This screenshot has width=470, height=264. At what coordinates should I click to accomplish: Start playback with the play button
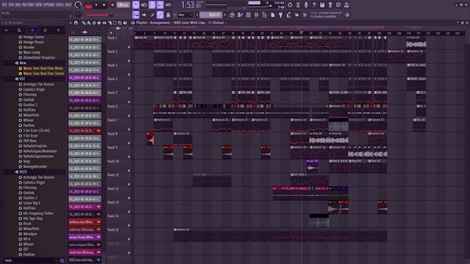click(x=97, y=5)
